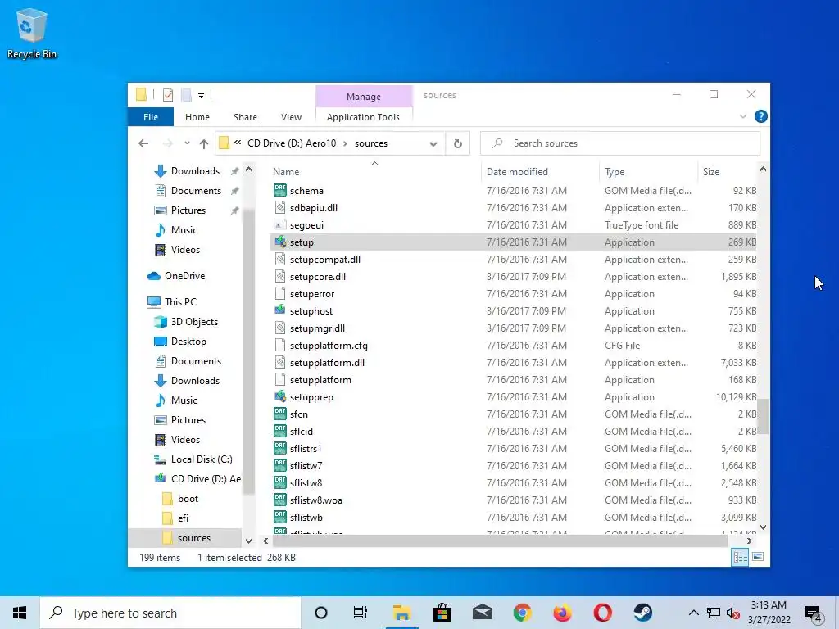Launch Firefox from the taskbar
The width and height of the screenshot is (839, 629).
[x=562, y=613]
